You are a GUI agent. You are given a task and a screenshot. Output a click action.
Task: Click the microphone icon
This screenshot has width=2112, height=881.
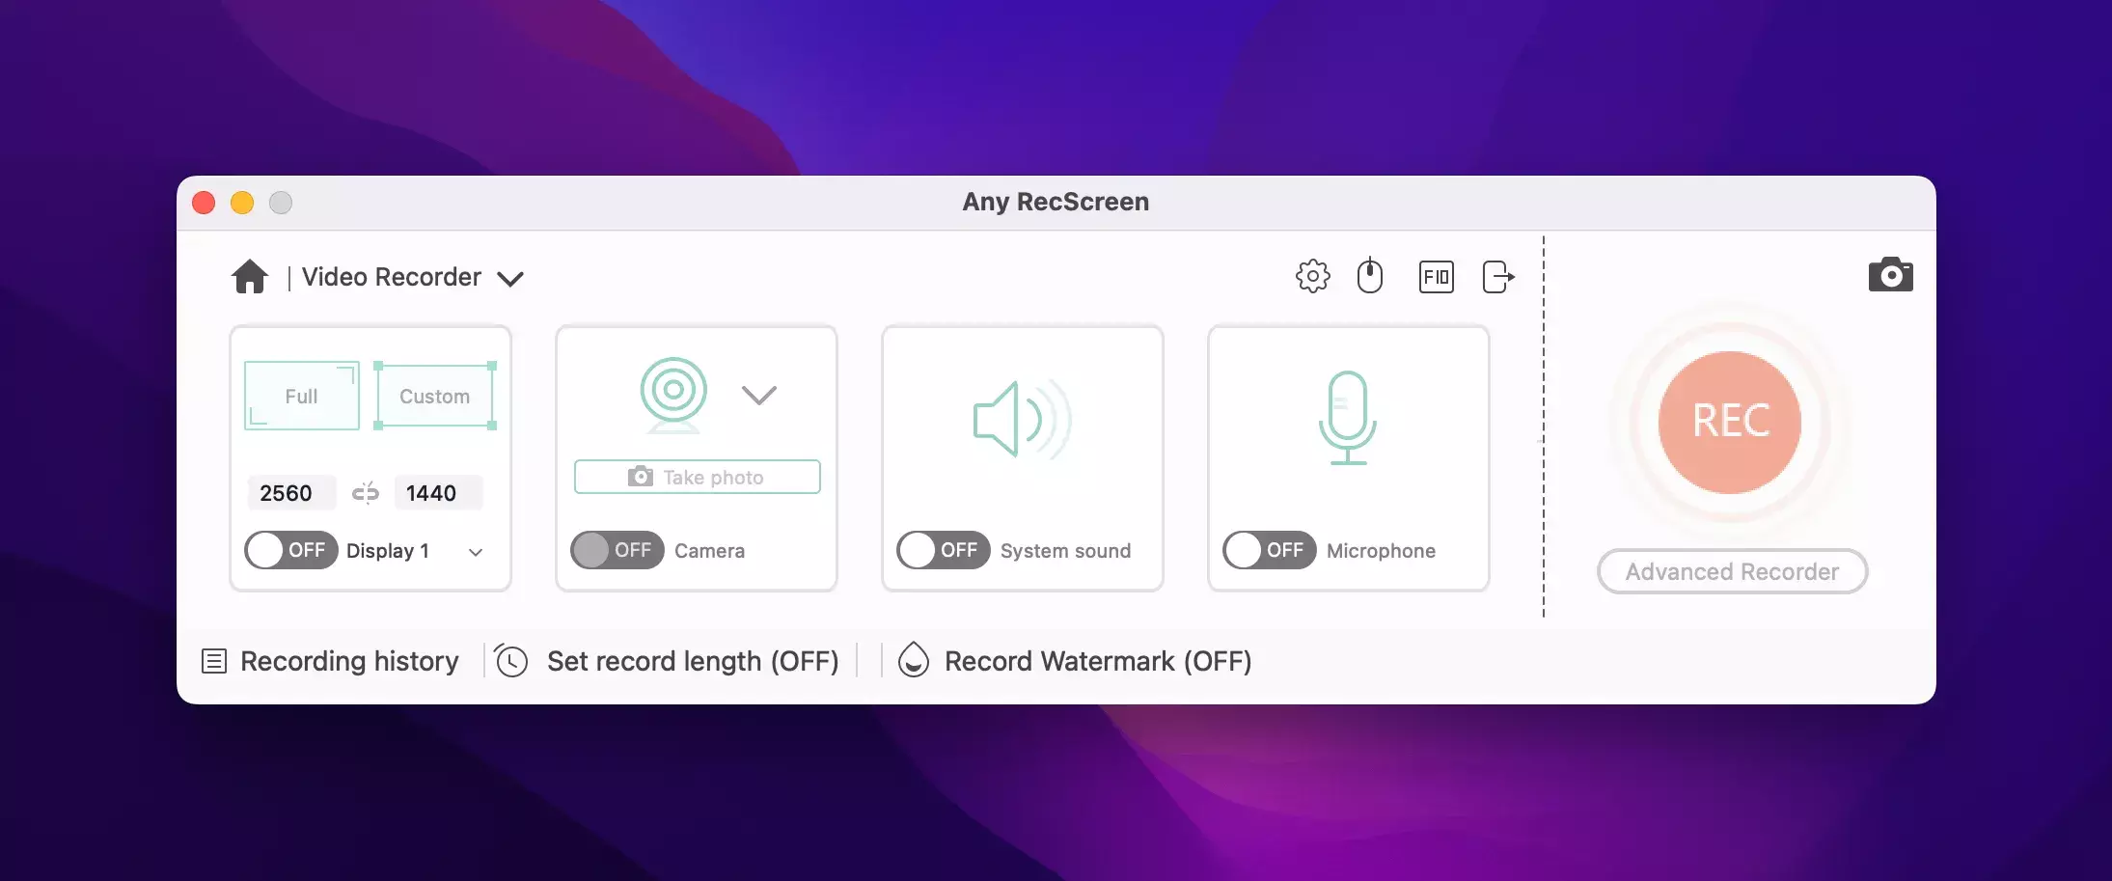1348,418
